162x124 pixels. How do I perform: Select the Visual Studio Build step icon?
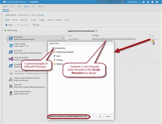click(11, 59)
